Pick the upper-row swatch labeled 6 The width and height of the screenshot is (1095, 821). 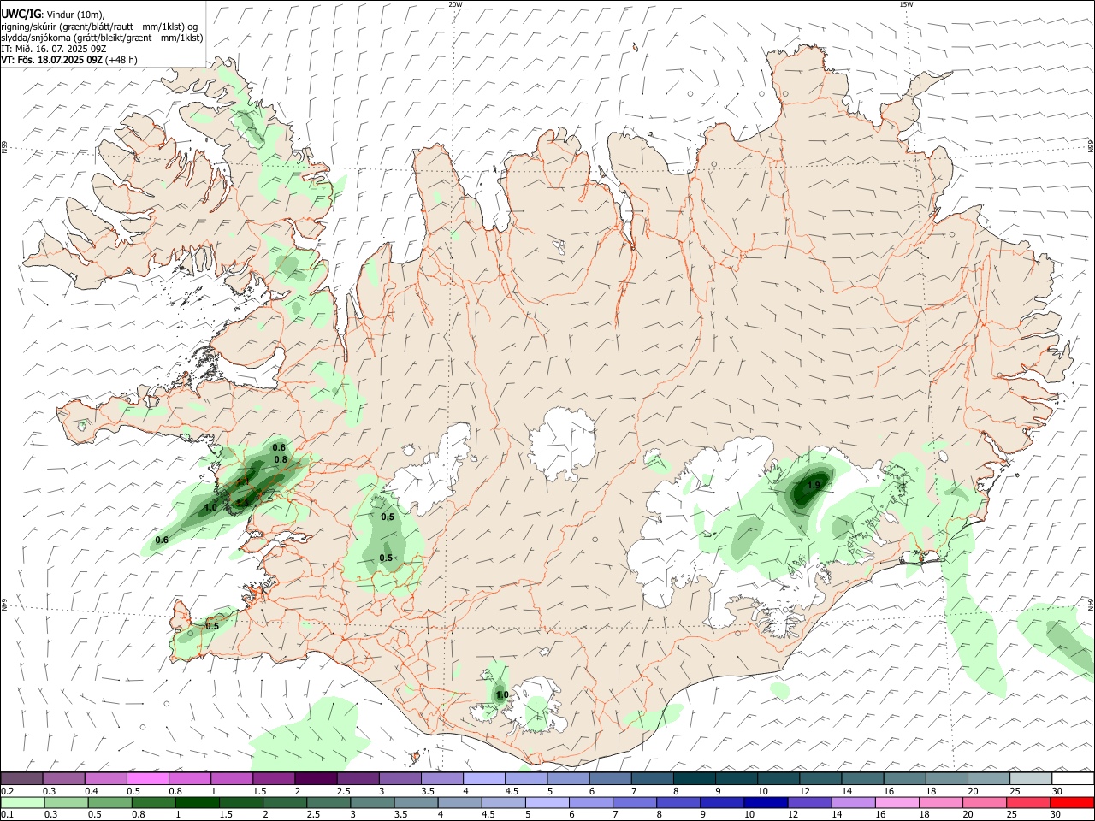click(612, 778)
